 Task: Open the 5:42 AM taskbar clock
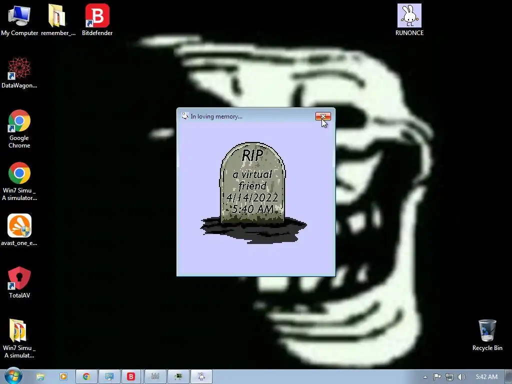point(486,377)
